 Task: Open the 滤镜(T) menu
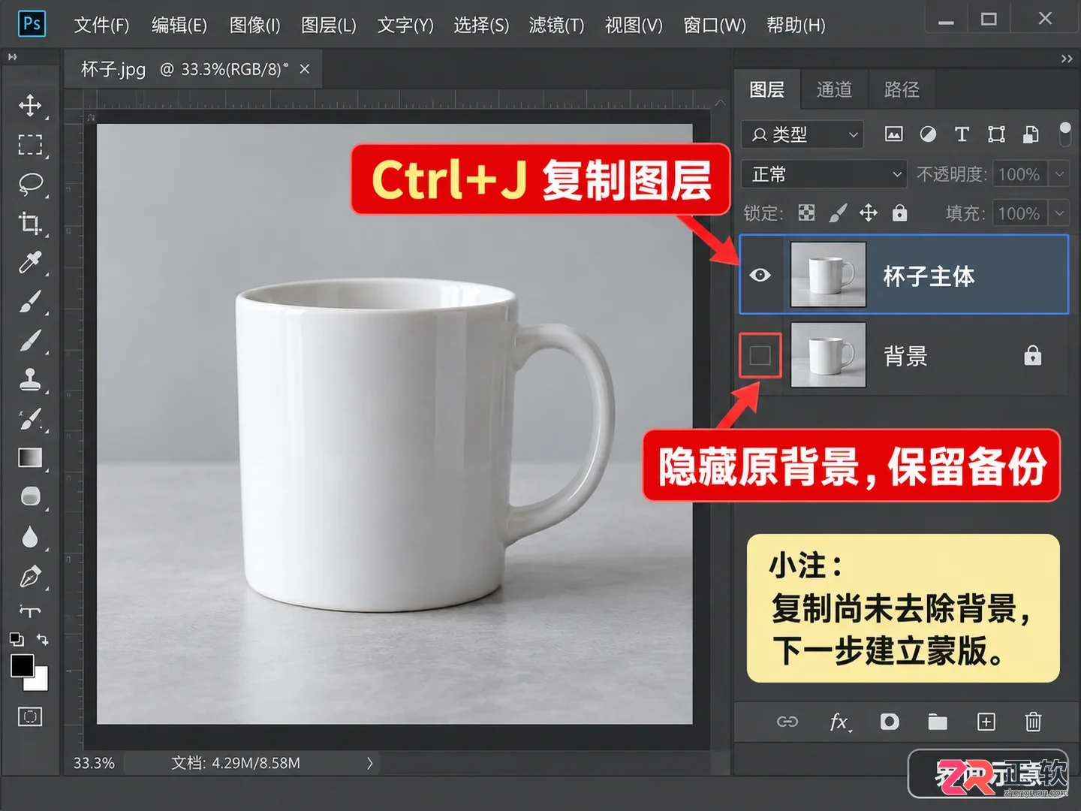[556, 26]
